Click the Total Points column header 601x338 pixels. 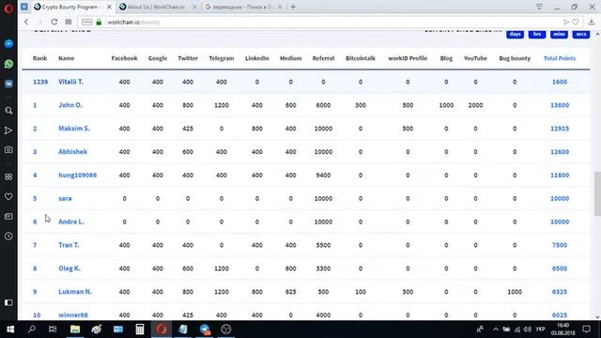click(x=560, y=58)
